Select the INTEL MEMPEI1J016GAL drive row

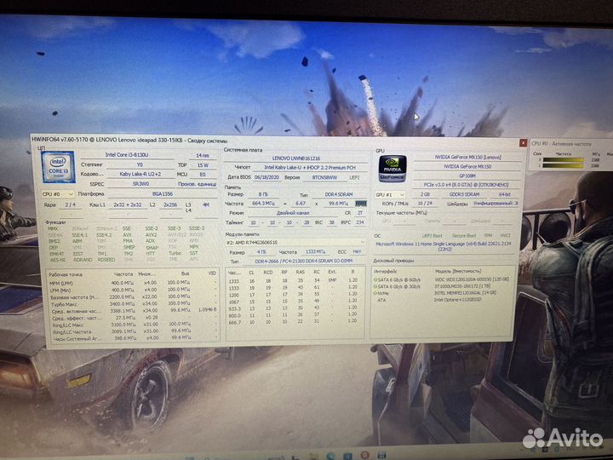pos(442,293)
